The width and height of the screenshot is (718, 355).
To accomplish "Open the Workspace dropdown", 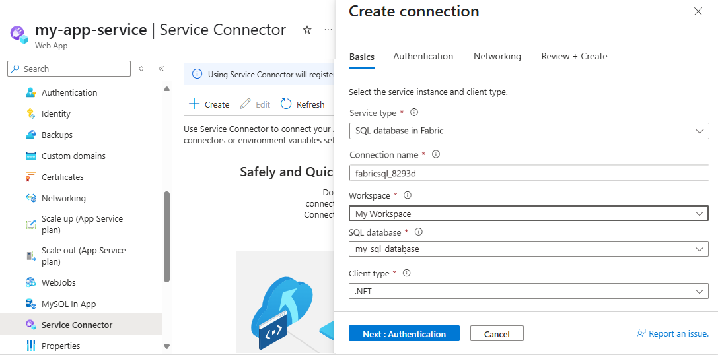I will tap(528, 214).
